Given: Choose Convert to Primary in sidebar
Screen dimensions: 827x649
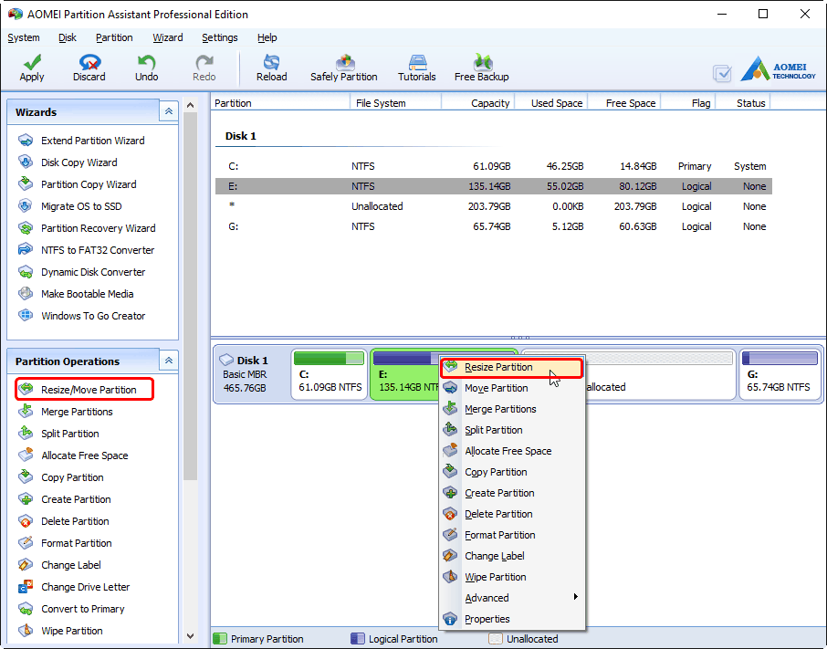Looking at the screenshot, I should click(71, 609).
